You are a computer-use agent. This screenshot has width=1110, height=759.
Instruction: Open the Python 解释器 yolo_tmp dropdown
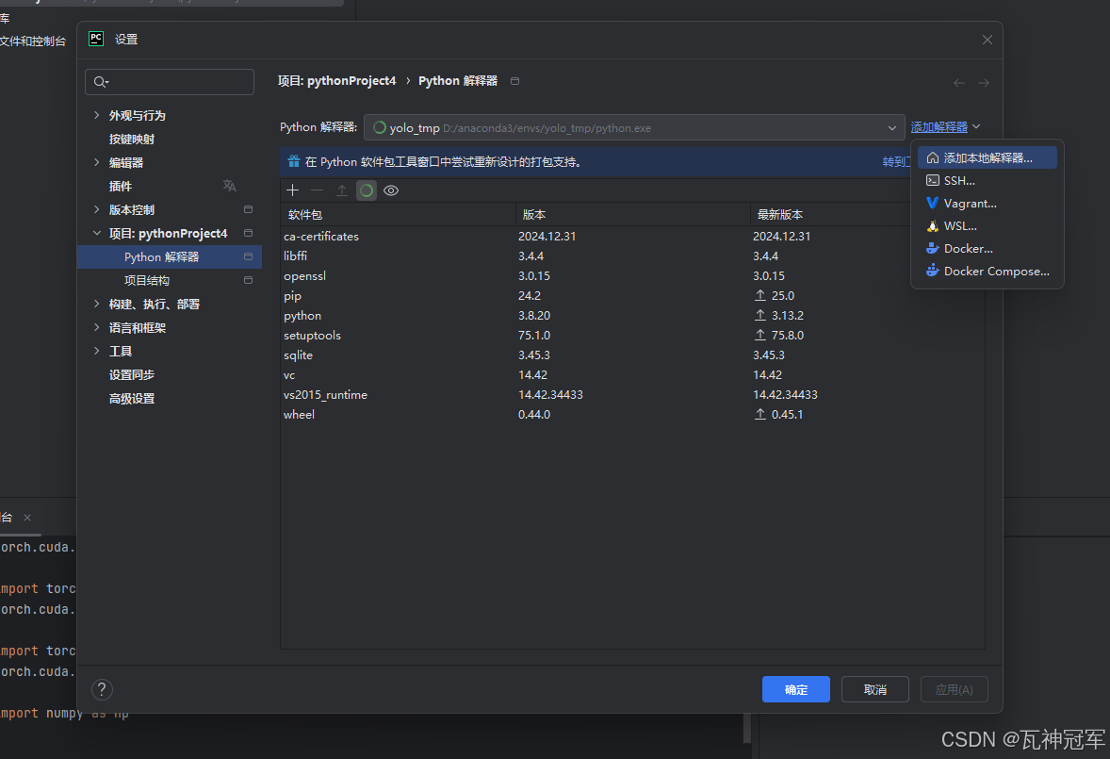point(634,127)
